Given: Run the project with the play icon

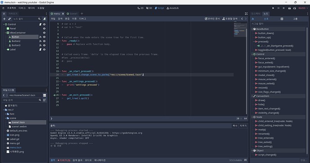Looking at the screenshot, I should tap(273, 8).
